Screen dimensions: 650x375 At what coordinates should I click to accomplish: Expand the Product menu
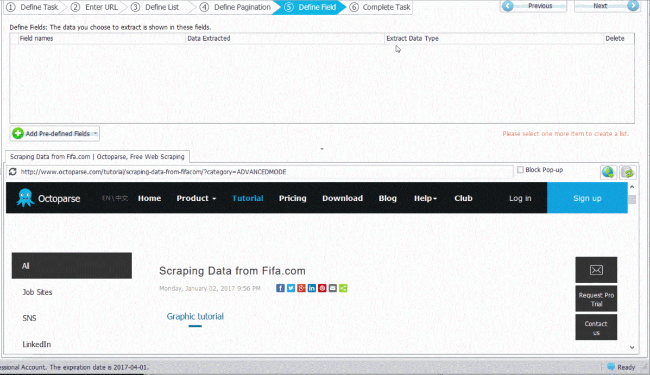coord(196,198)
